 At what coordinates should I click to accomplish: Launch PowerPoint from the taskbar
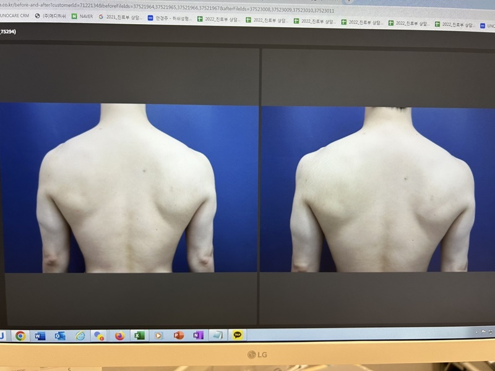[179, 335]
